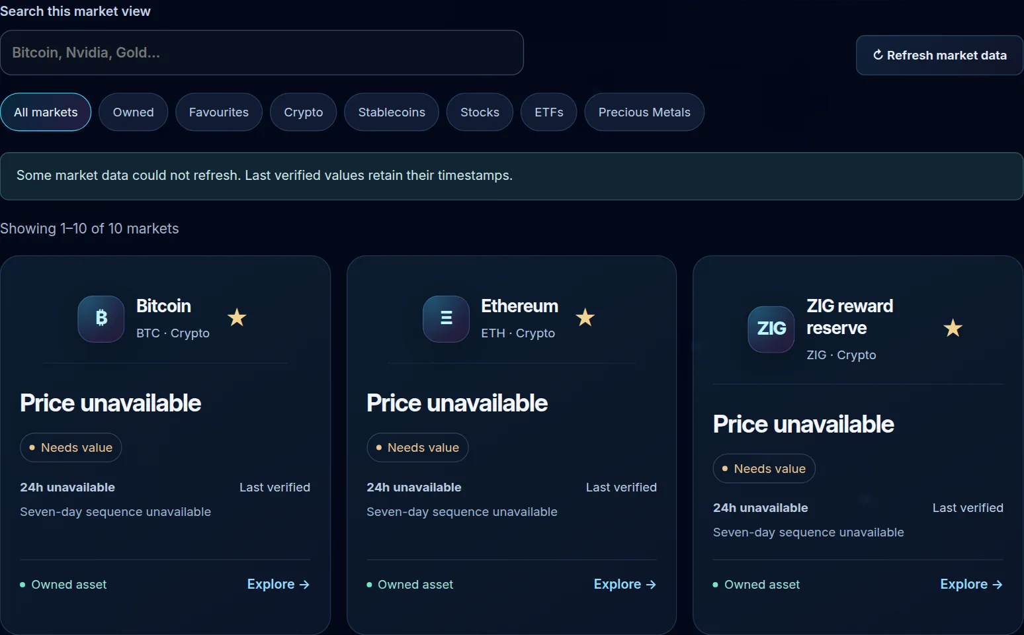The height and width of the screenshot is (635, 1024).
Task: Follow Explore link on ZIG reward reserve card
Action: tap(972, 584)
